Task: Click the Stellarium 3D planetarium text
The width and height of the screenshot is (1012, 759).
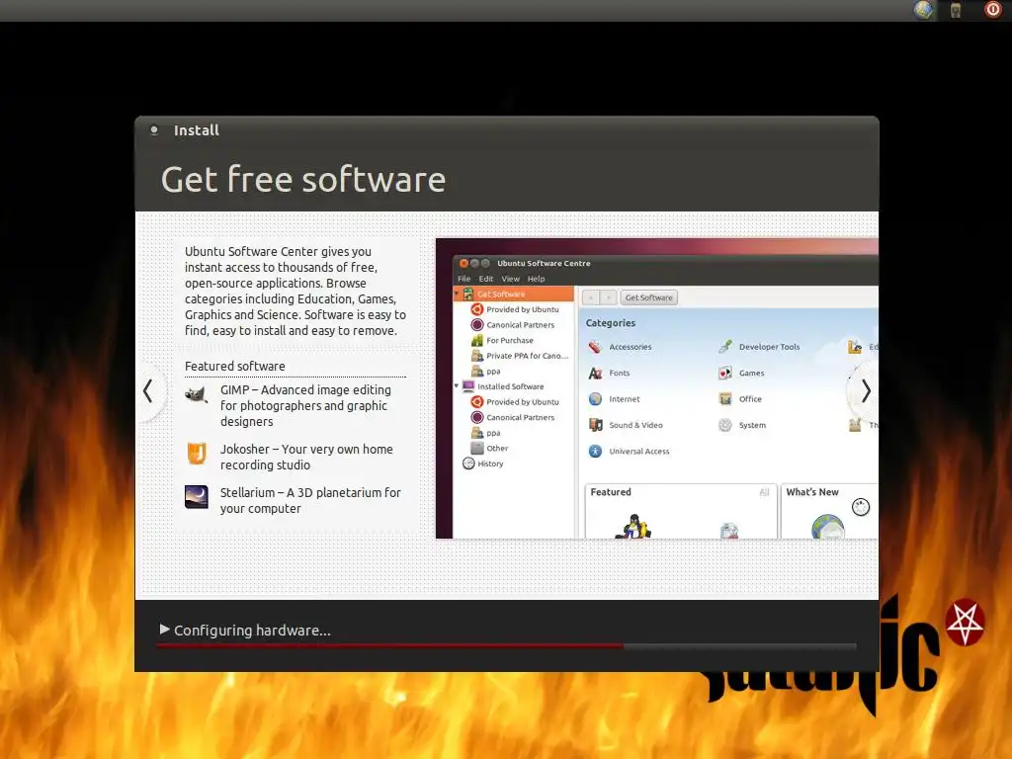Action: (309, 500)
